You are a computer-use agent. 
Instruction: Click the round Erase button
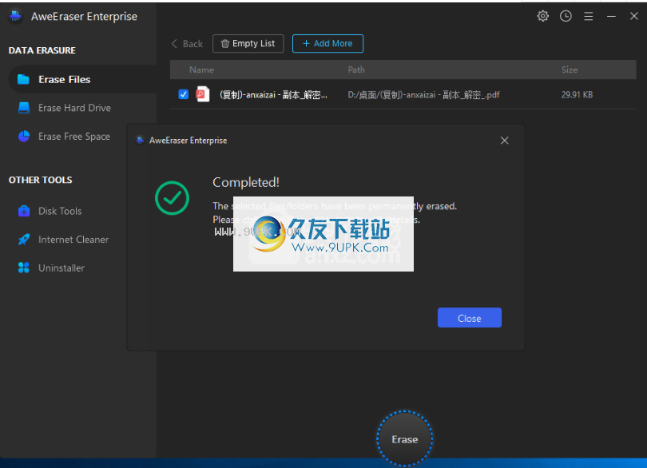(405, 439)
